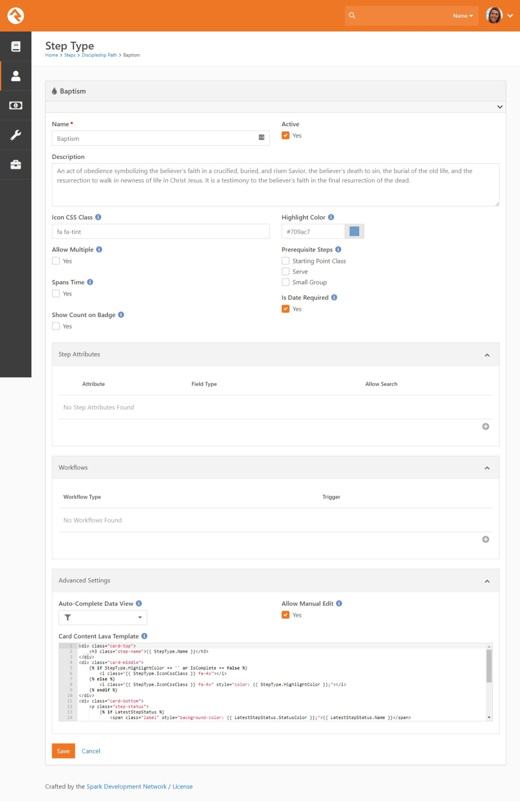Click the Lava editor vertical scrollbar

(489, 666)
